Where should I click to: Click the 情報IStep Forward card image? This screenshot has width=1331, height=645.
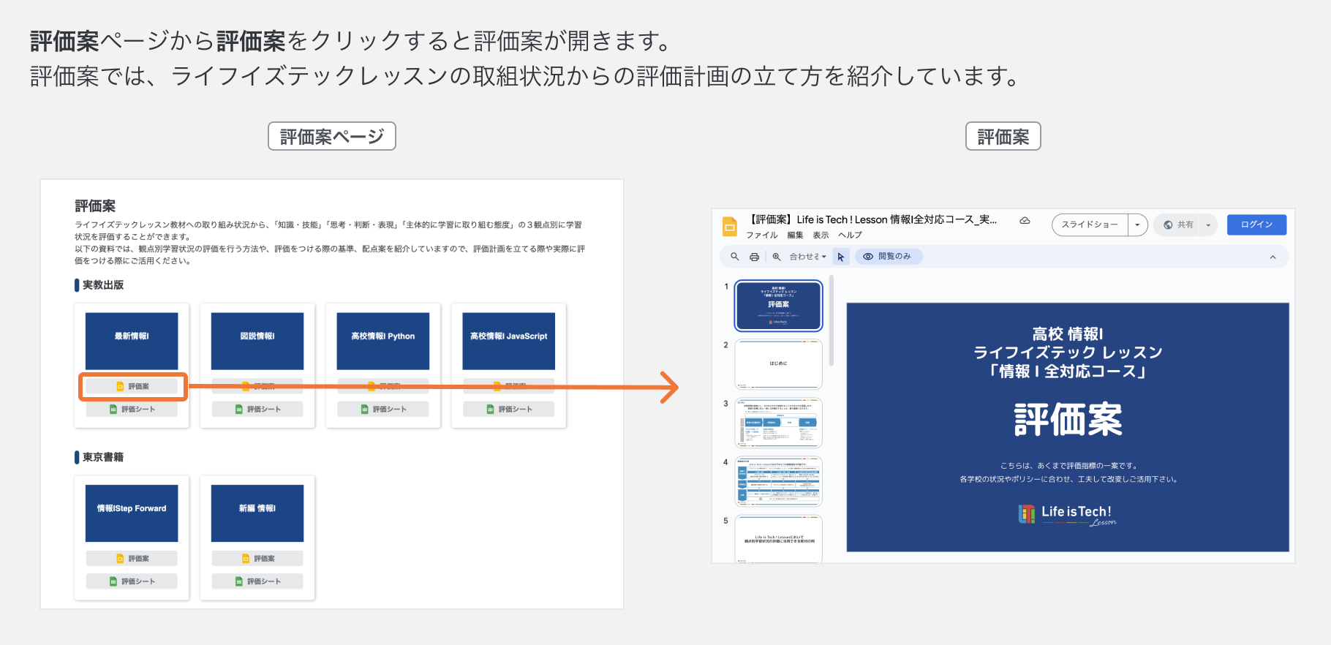pyautogui.click(x=132, y=513)
